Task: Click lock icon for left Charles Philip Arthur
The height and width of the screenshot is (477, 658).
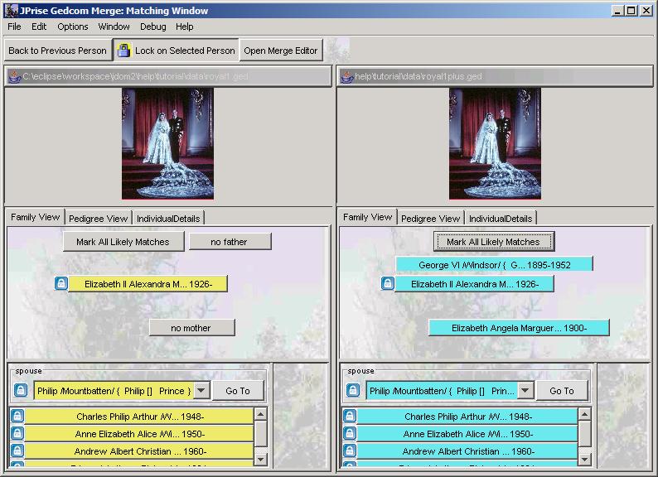Action: coord(17,417)
